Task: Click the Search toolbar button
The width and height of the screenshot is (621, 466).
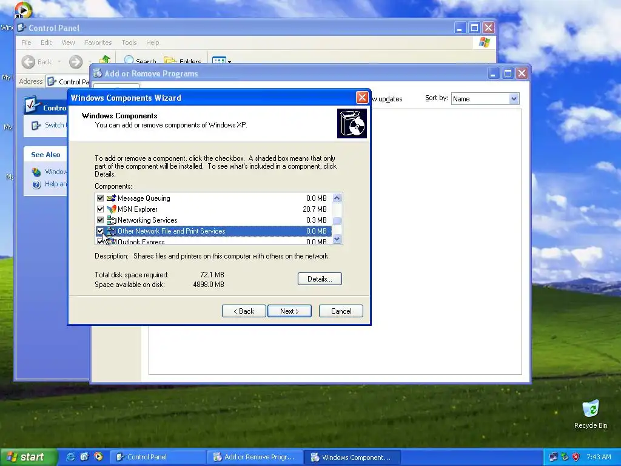Action: click(x=140, y=61)
